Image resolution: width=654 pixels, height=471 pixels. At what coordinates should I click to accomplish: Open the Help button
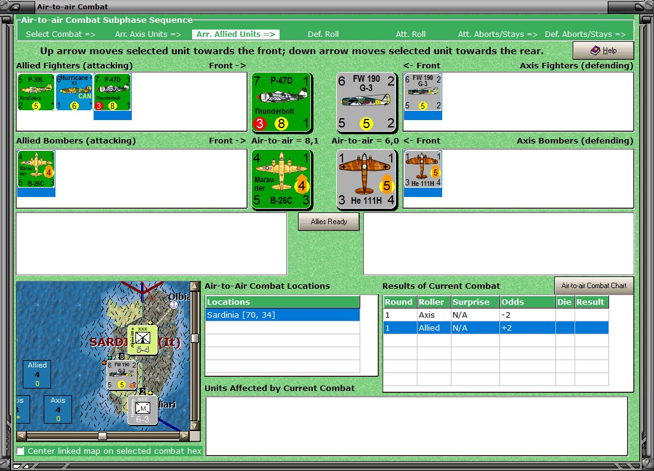tap(603, 50)
